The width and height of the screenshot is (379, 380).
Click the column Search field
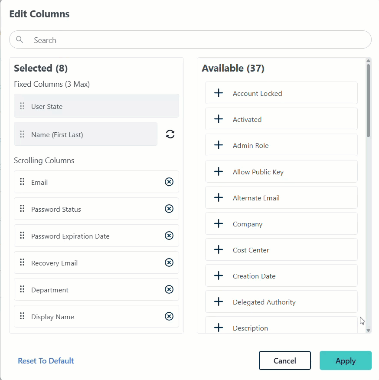pos(195,40)
